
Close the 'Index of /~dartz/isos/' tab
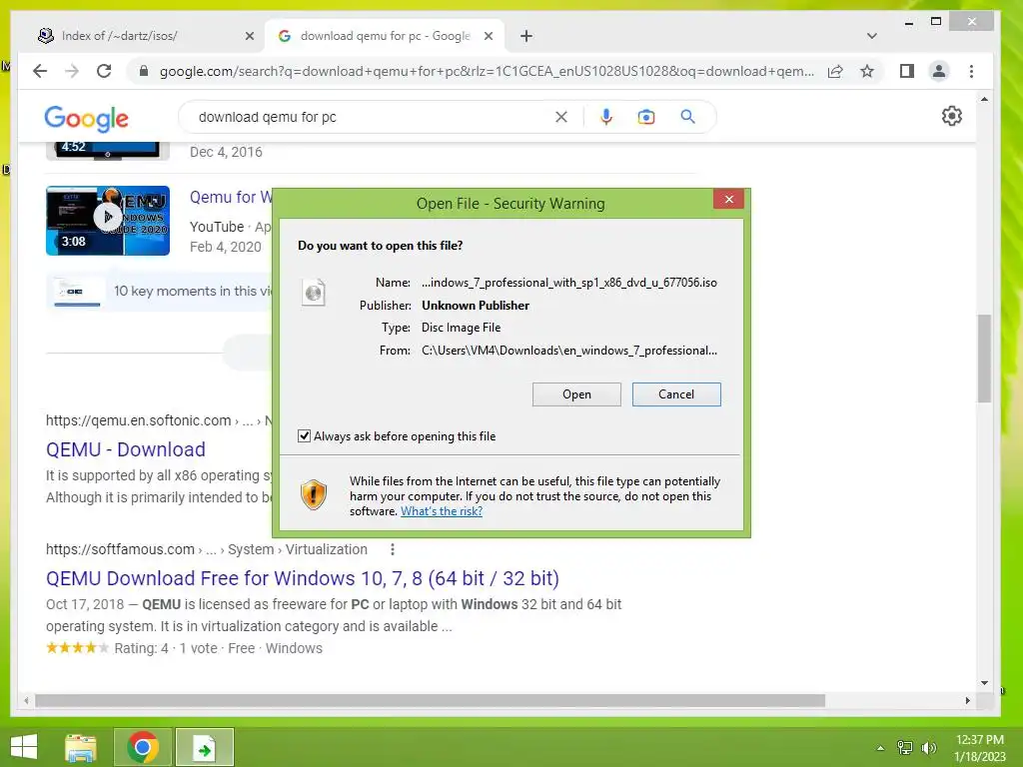click(249, 36)
